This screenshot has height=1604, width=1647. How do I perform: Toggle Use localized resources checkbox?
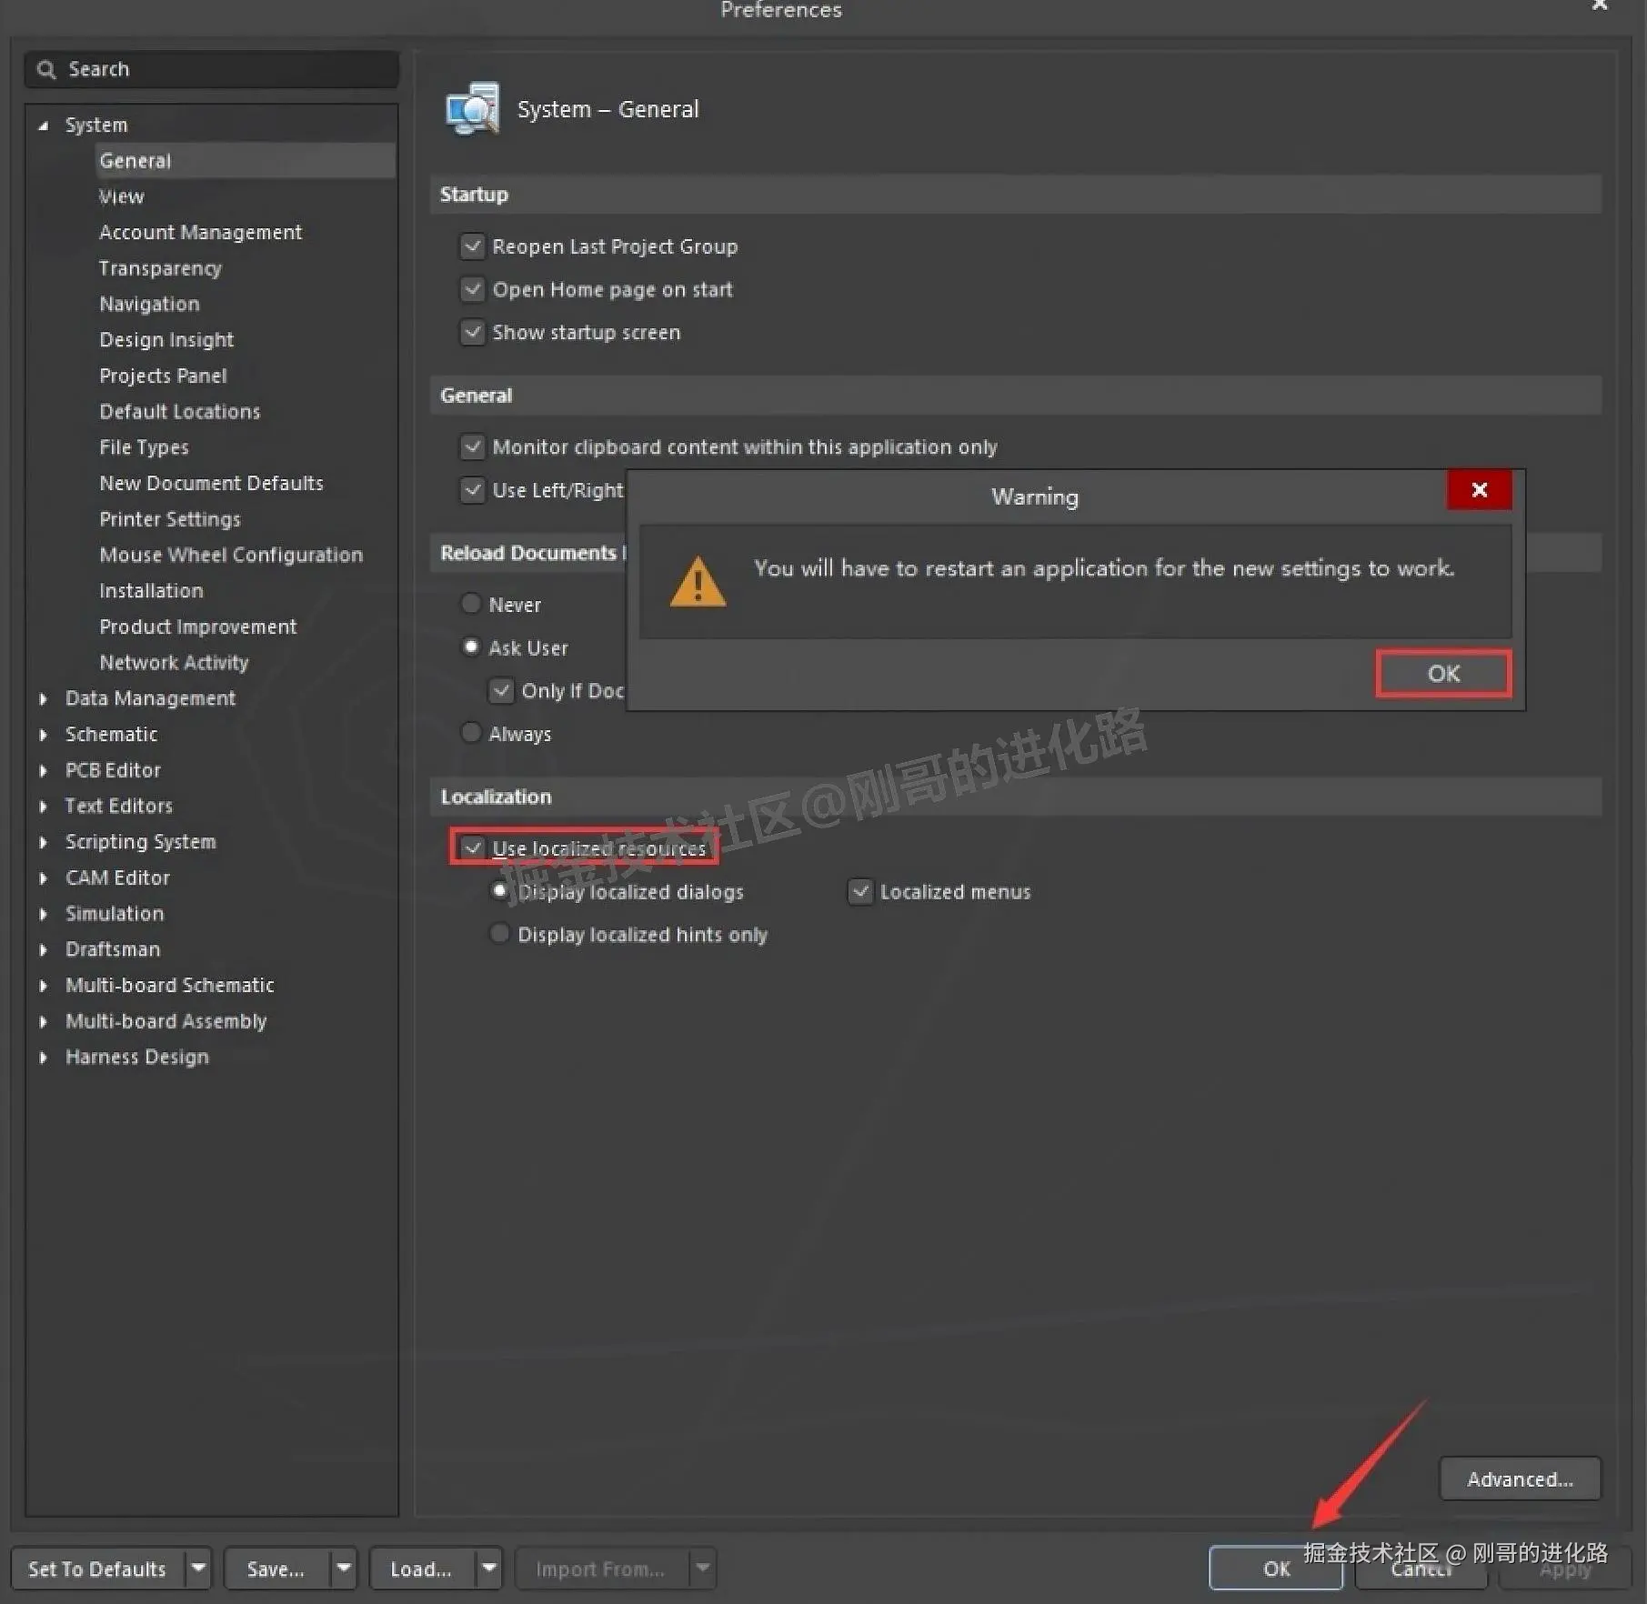tap(472, 847)
